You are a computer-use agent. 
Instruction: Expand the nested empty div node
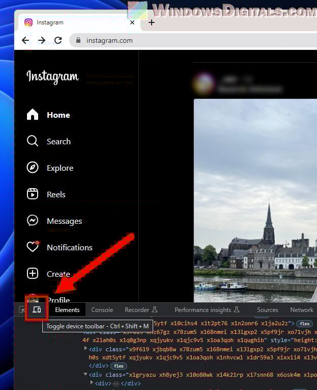pos(92,382)
